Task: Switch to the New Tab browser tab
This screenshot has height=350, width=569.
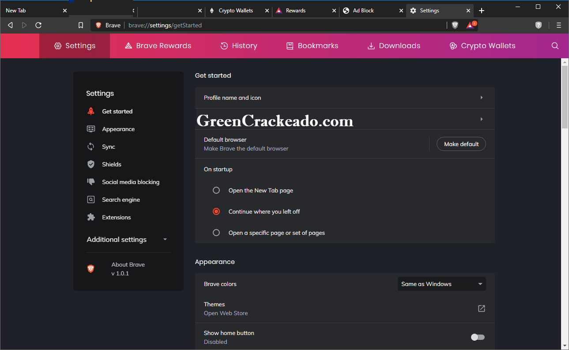Action: point(34,11)
